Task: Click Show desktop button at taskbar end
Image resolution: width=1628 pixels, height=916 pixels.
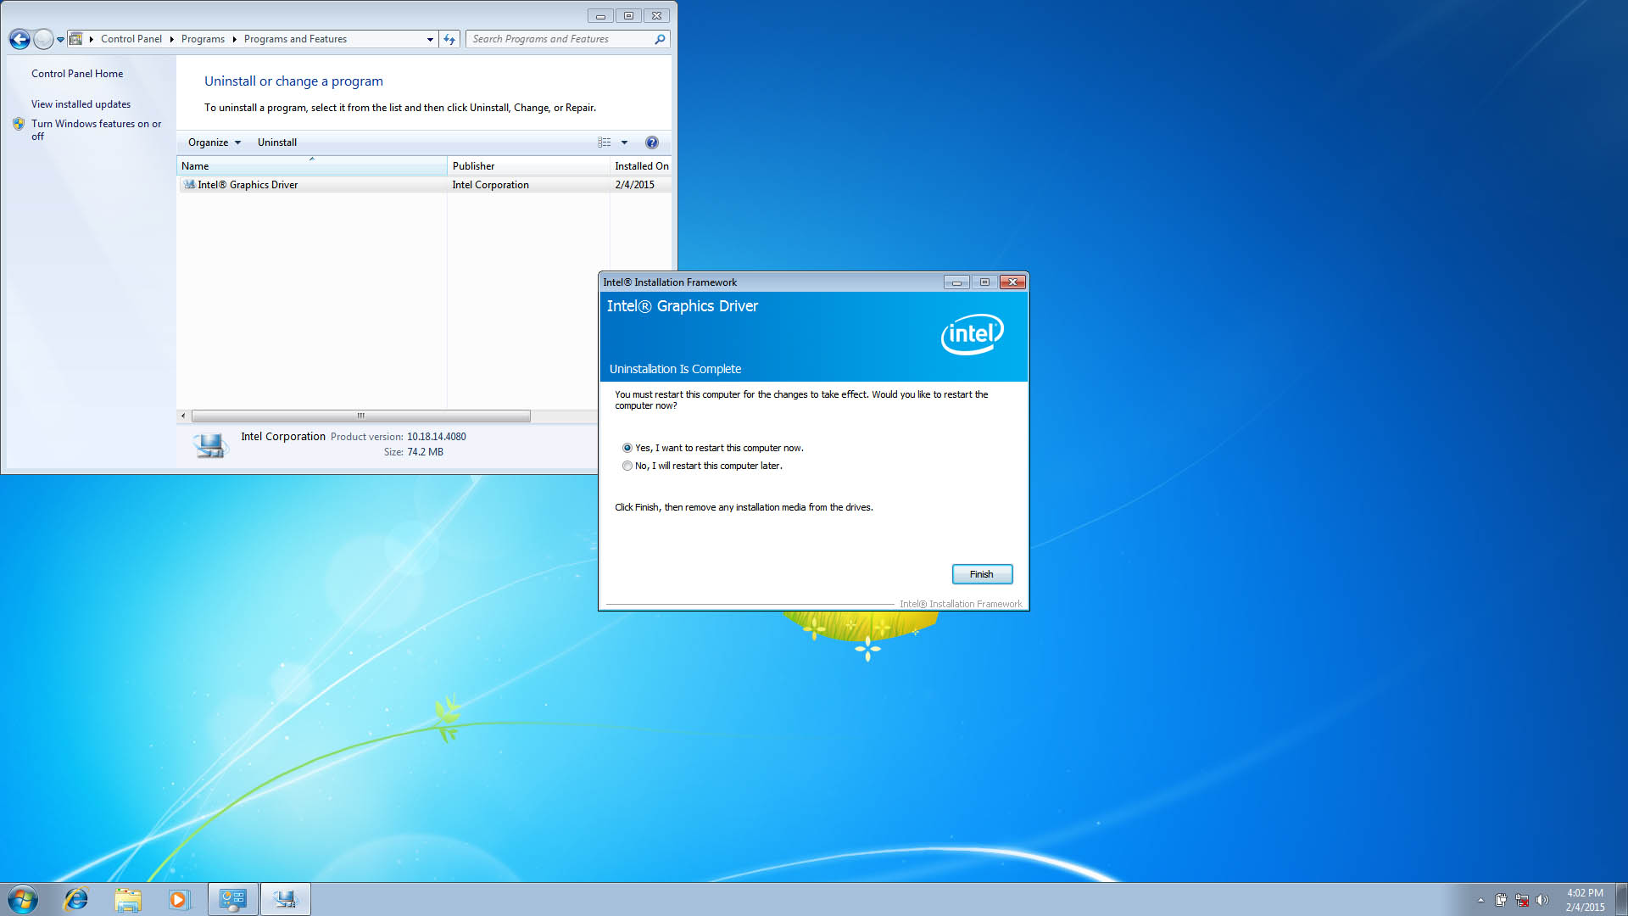Action: click(x=1621, y=899)
